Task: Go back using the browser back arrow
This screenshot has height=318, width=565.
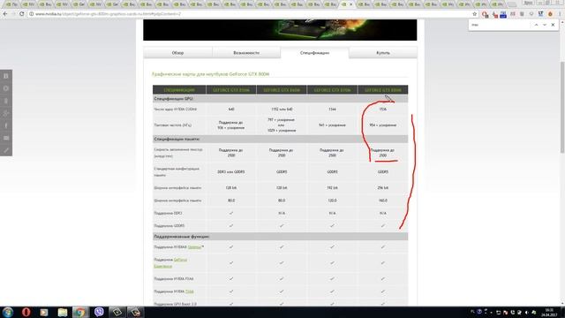Action: (x=5, y=14)
